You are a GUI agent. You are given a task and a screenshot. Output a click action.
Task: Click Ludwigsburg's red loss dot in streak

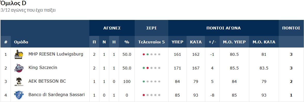(x=144, y=54)
